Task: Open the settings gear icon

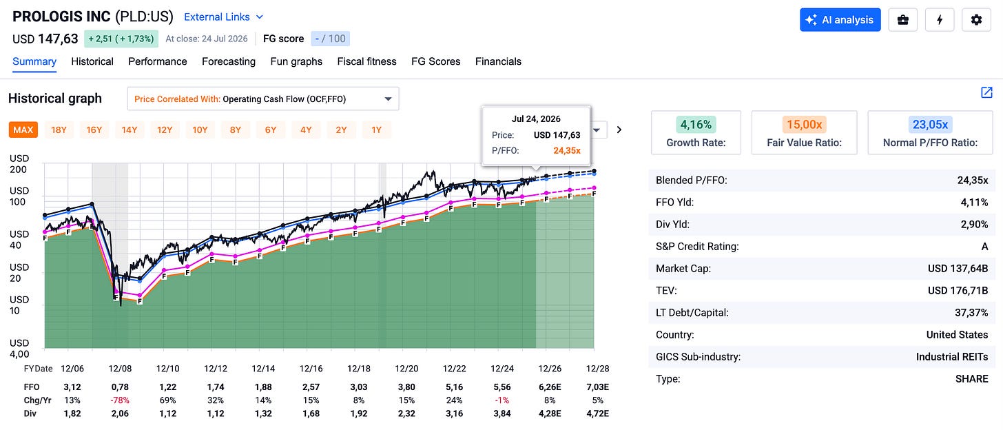Action: [x=976, y=20]
